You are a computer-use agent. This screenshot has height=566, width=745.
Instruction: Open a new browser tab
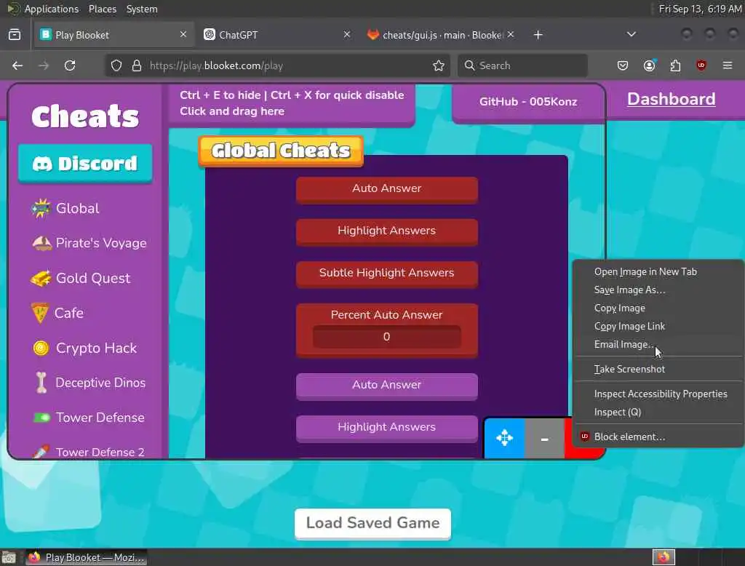[x=538, y=35]
